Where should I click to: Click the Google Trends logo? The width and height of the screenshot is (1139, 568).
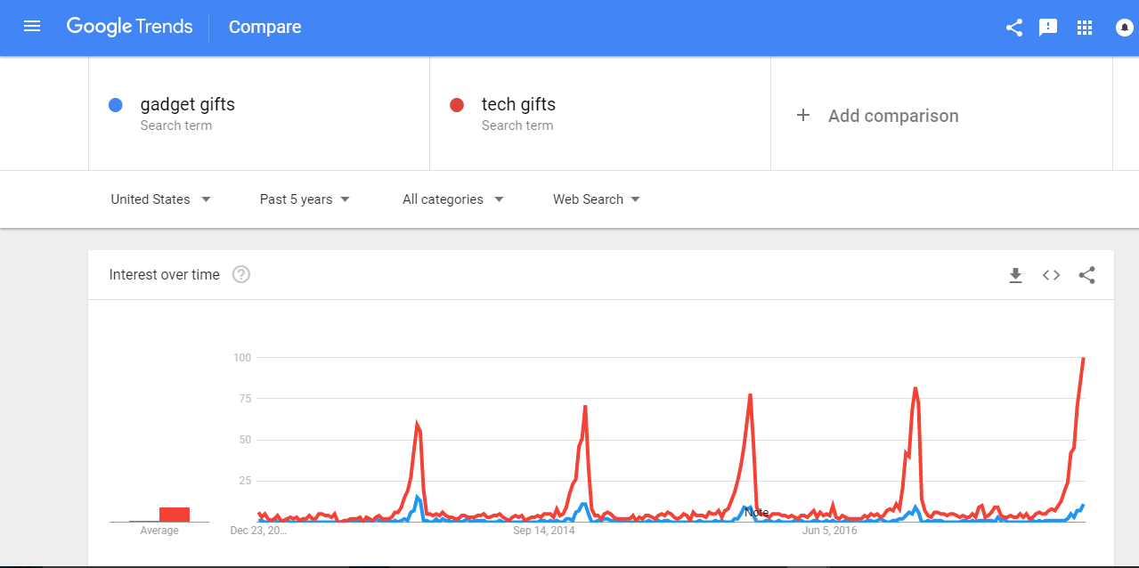[129, 27]
